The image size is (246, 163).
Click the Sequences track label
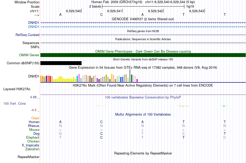[31, 43]
